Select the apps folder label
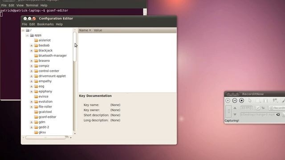This screenshot has height=160, width=285. click(x=38, y=35)
